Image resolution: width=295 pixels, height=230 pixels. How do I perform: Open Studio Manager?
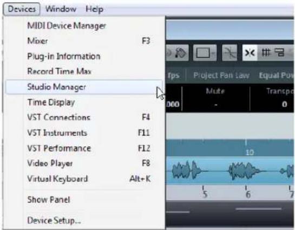(84, 87)
